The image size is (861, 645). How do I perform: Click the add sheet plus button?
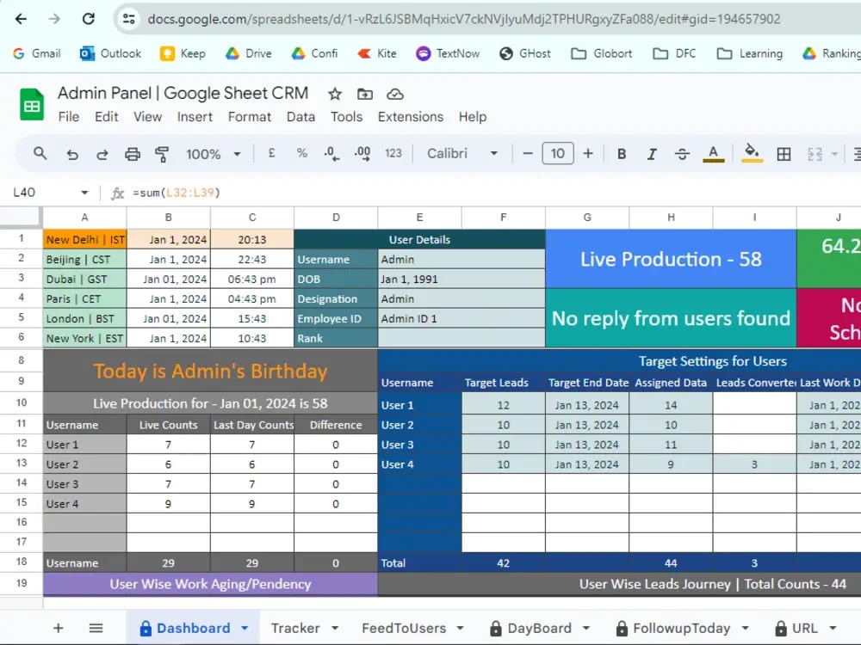pyautogui.click(x=59, y=628)
